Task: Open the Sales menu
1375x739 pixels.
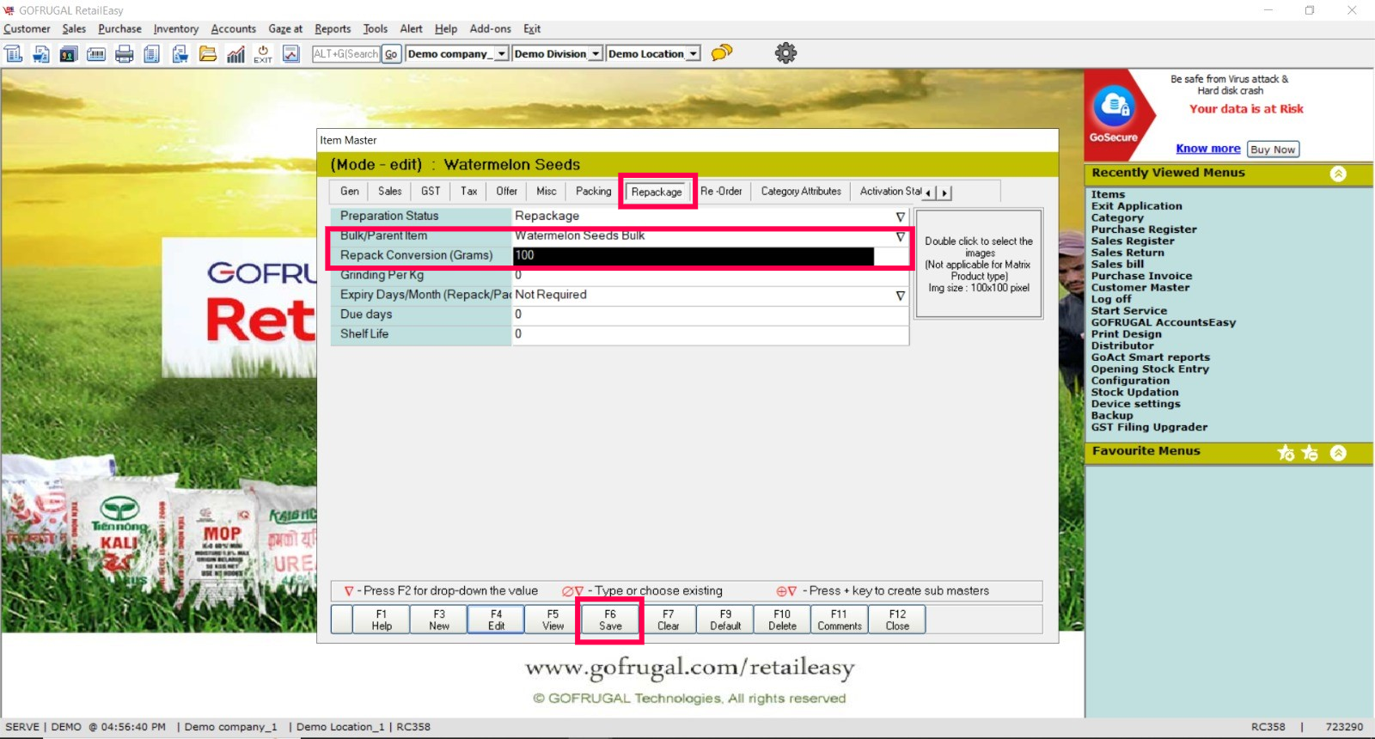Action: click(x=74, y=29)
